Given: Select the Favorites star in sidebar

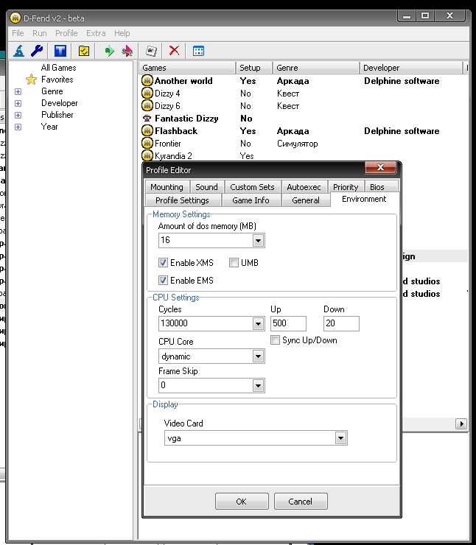Looking at the screenshot, I should tap(31, 80).
